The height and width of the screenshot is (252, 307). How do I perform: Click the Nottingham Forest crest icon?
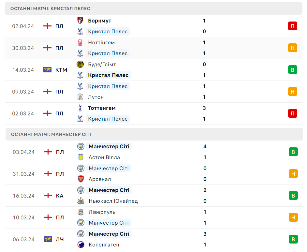pos(80,42)
